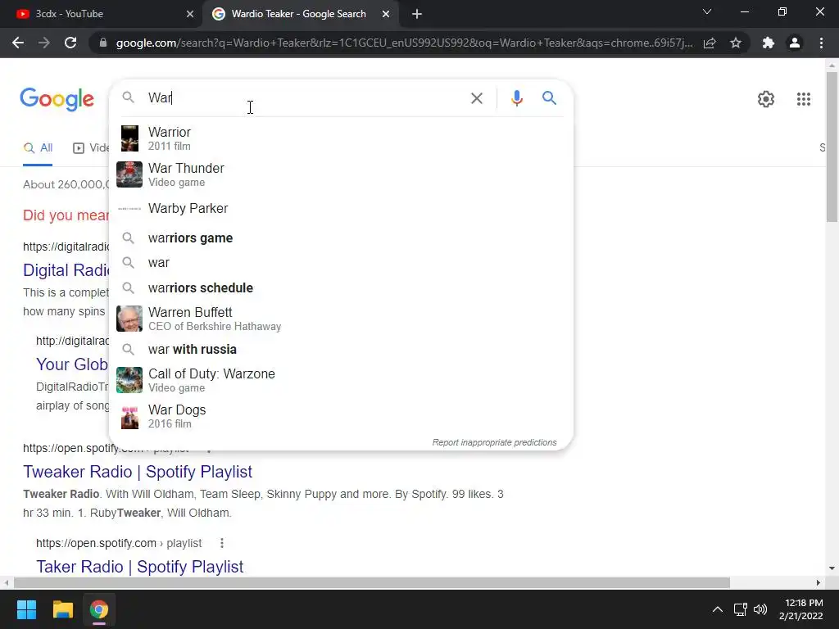
Task: Choose Call of Duty: Warzone suggestion
Action: (341, 380)
